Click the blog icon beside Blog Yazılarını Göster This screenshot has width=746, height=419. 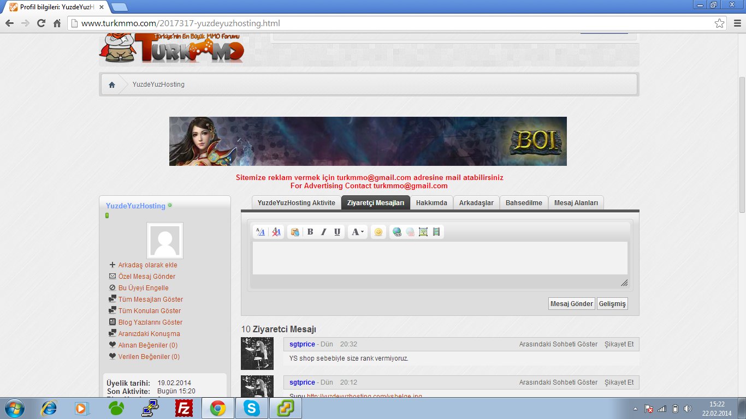pos(113,322)
